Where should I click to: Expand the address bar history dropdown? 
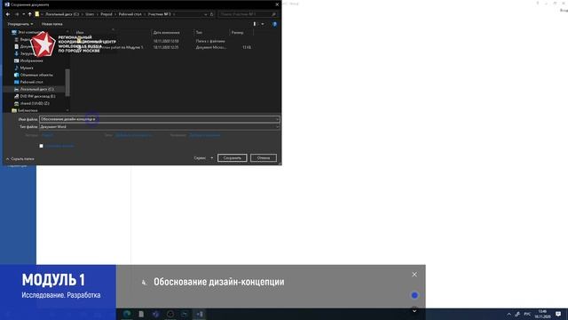[205, 14]
